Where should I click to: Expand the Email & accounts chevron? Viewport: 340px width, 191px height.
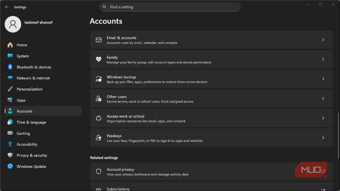323,40
